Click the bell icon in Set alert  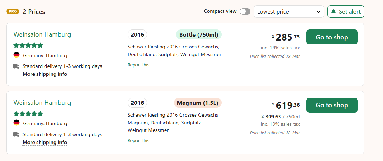coord(333,12)
